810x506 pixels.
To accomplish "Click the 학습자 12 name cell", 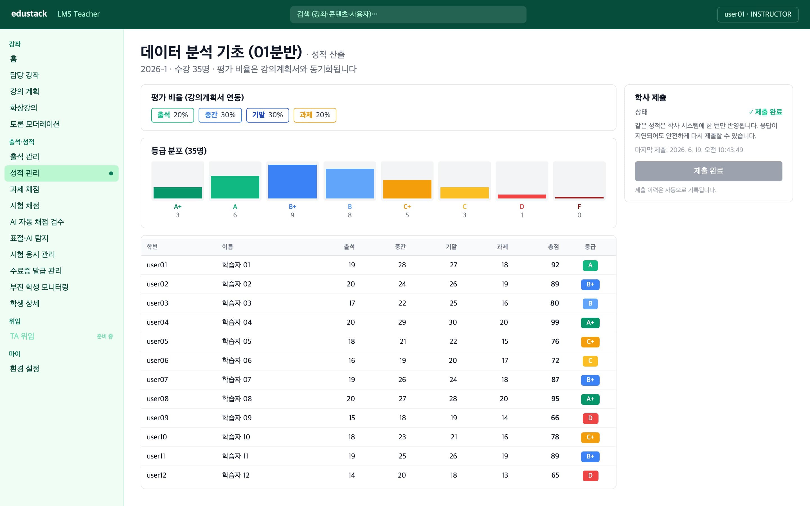I will (x=236, y=475).
